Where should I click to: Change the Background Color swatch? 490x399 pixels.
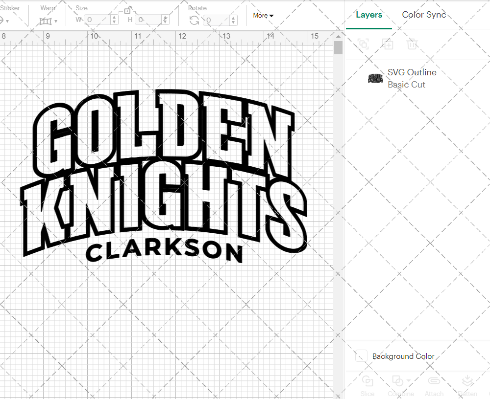[x=361, y=356]
